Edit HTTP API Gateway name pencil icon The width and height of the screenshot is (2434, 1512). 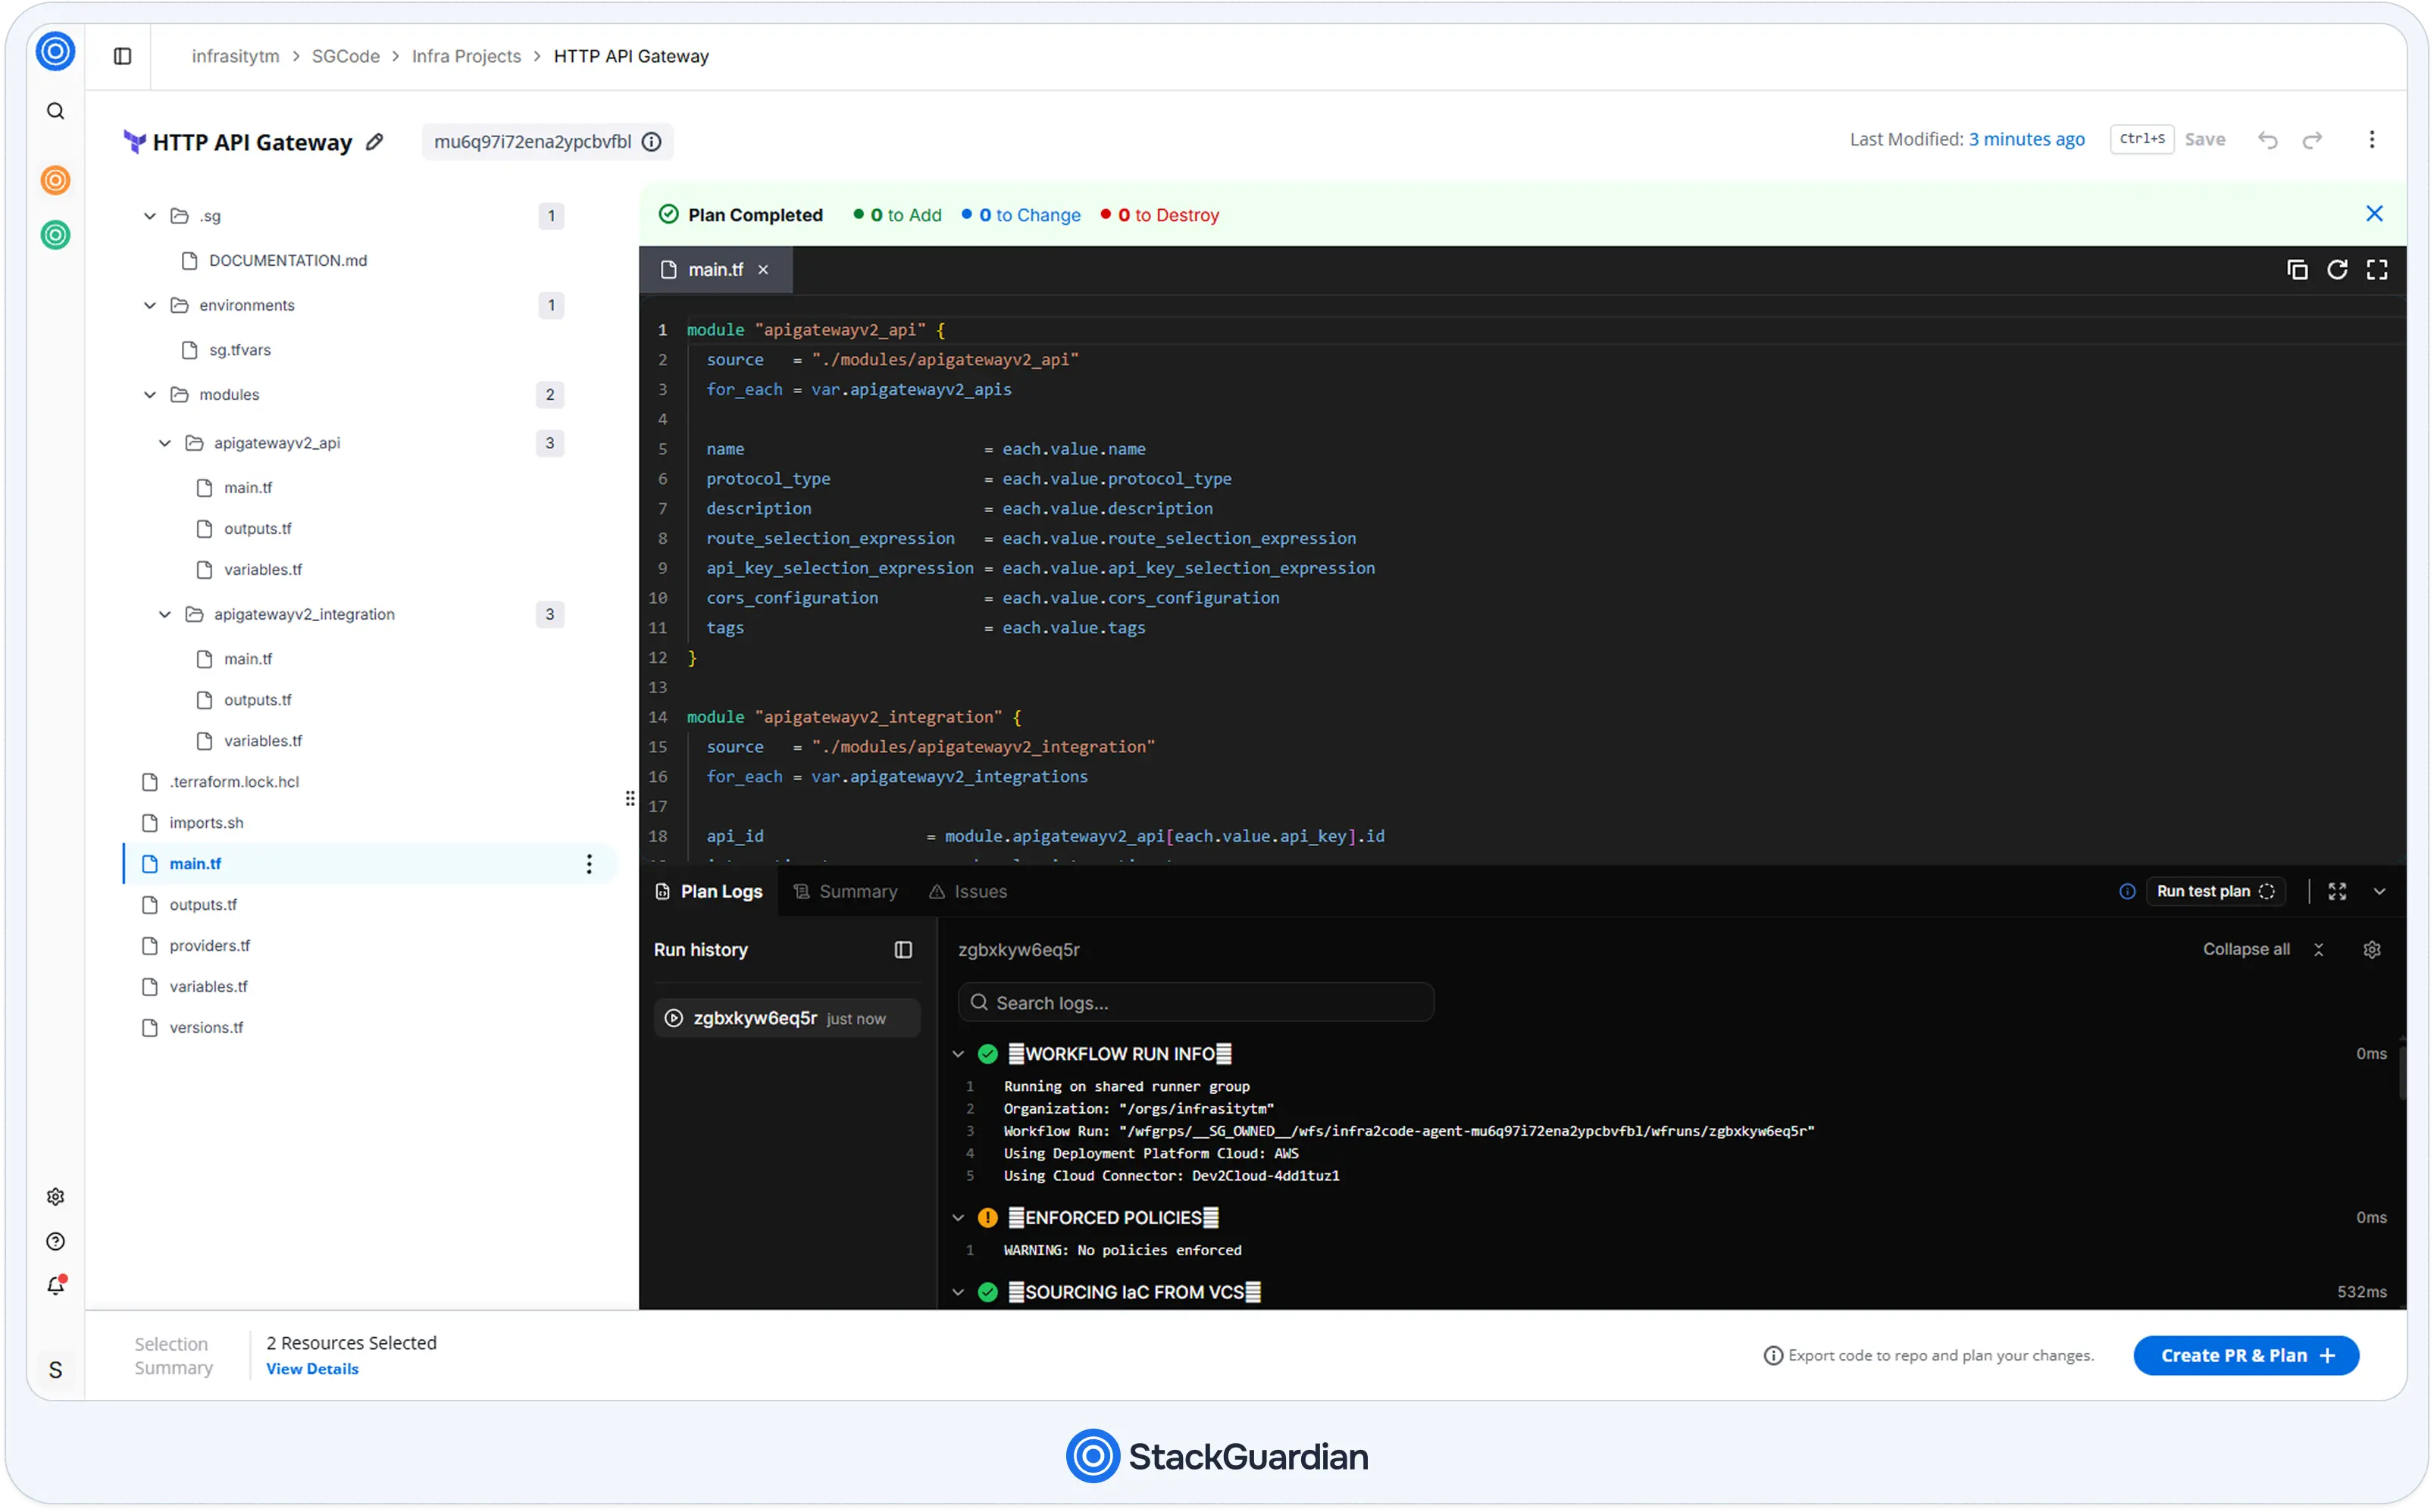374,142
